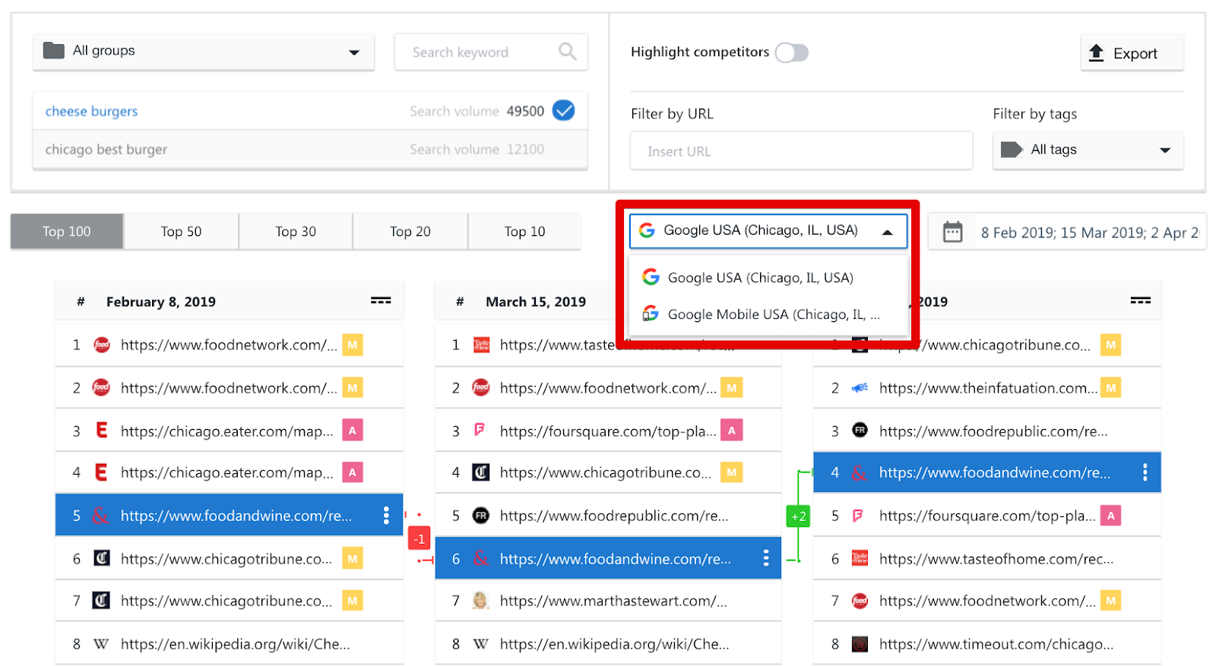Click the February 8, 2019 column header
The height and width of the screenshot is (666, 1216).
tap(161, 301)
